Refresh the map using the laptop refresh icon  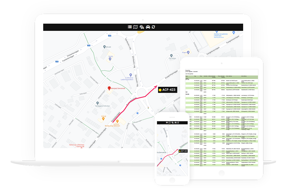pyautogui.click(x=154, y=27)
